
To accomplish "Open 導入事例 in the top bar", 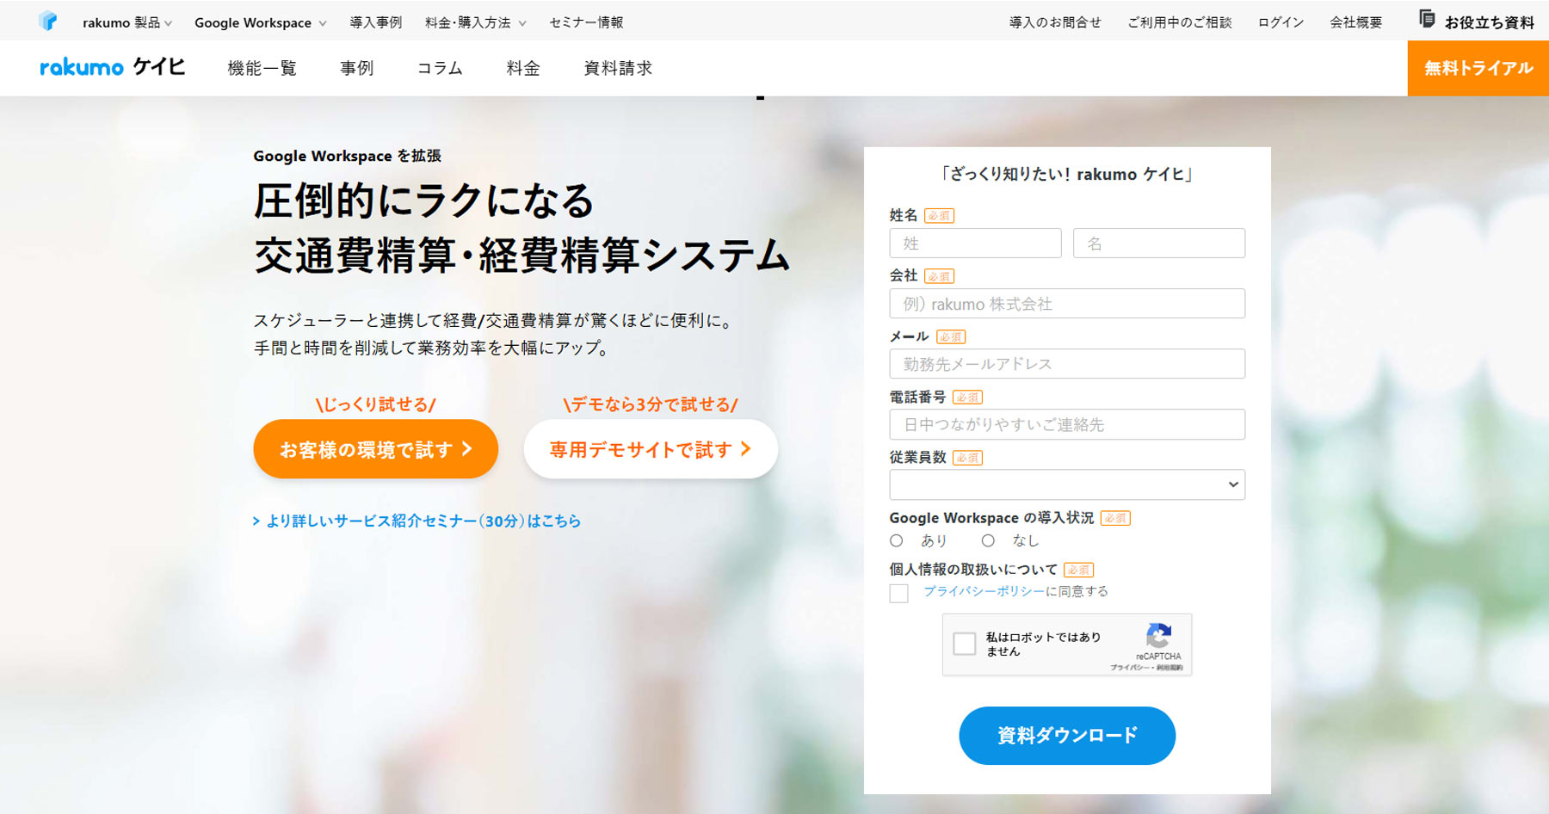I will [376, 22].
